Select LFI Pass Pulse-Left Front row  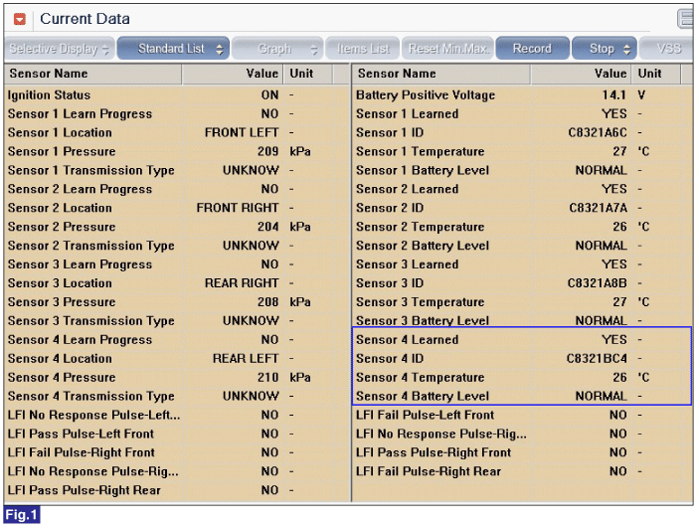pyautogui.click(x=178, y=434)
